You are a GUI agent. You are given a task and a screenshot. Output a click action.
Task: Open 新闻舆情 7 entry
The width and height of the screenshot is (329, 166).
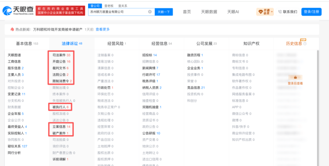pos(150,68)
